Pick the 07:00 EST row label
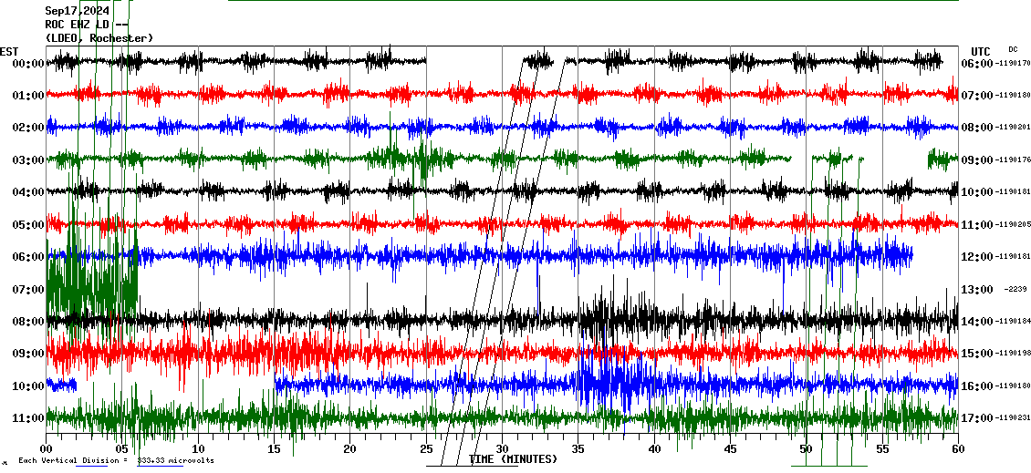Viewport: 1031px width, 473px height. point(27,290)
